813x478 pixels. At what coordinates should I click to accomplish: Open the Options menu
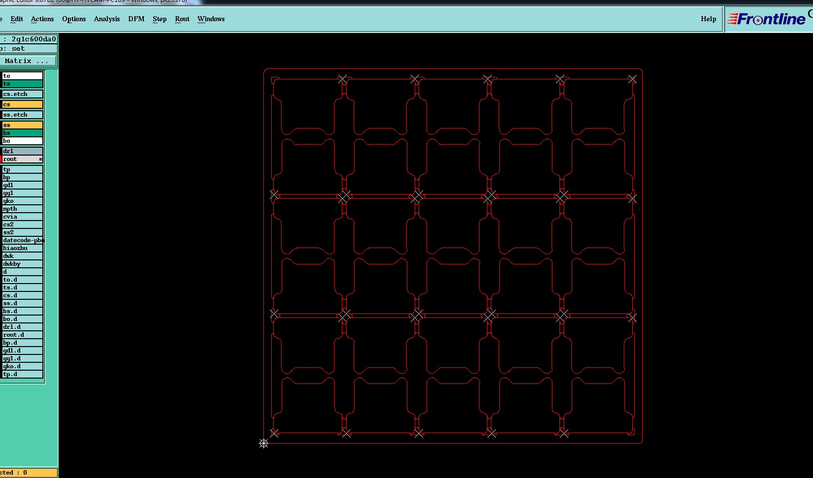74,19
